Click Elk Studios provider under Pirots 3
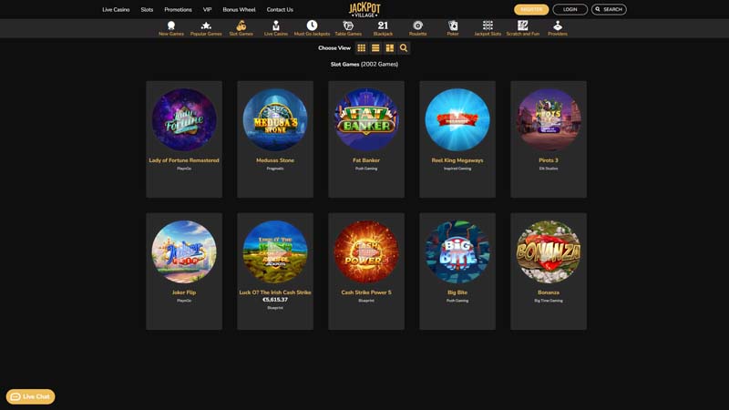 point(549,169)
